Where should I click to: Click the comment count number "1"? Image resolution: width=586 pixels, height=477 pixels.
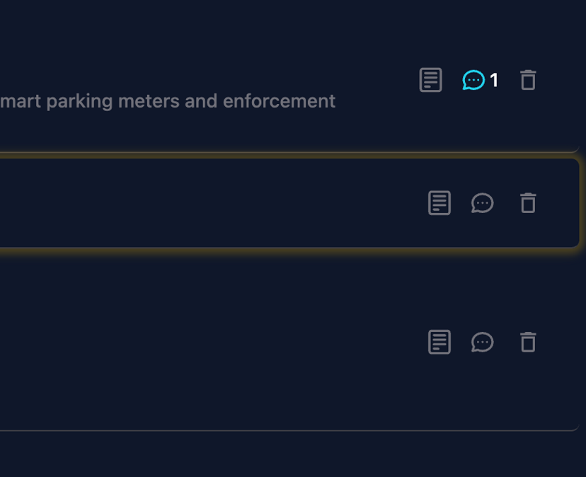tap(494, 81)
